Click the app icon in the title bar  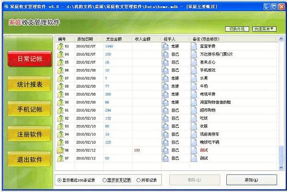6,7
